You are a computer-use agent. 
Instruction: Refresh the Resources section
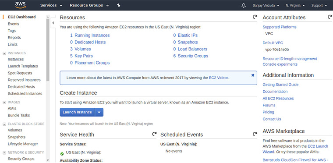(255, 17)
